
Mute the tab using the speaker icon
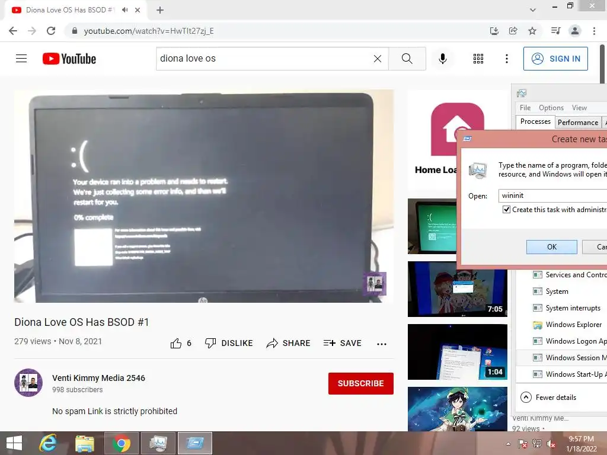[124, 10]
